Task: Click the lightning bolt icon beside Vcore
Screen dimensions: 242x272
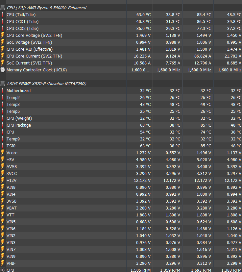Action: click(x=3, y=153)
